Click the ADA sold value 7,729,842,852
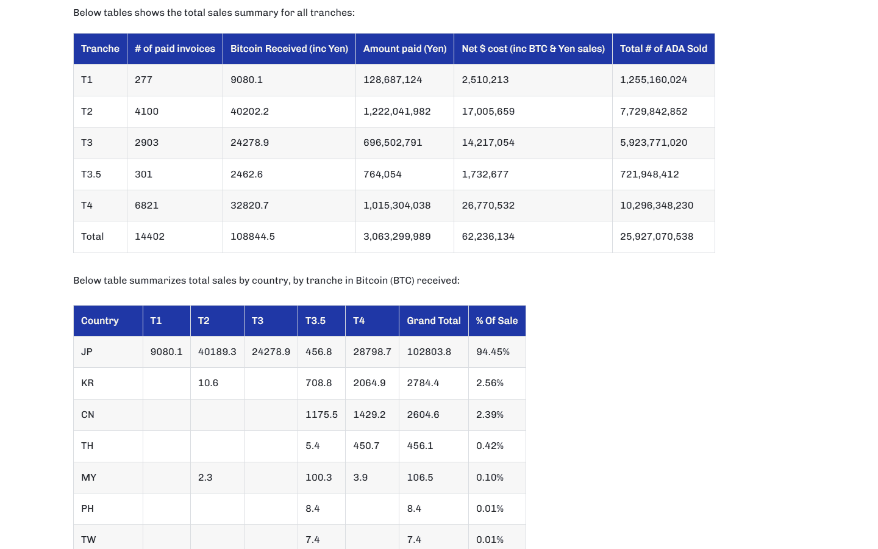Image resolution: width=878 pixels, height=549 pixels. click(x=654, y=112)
